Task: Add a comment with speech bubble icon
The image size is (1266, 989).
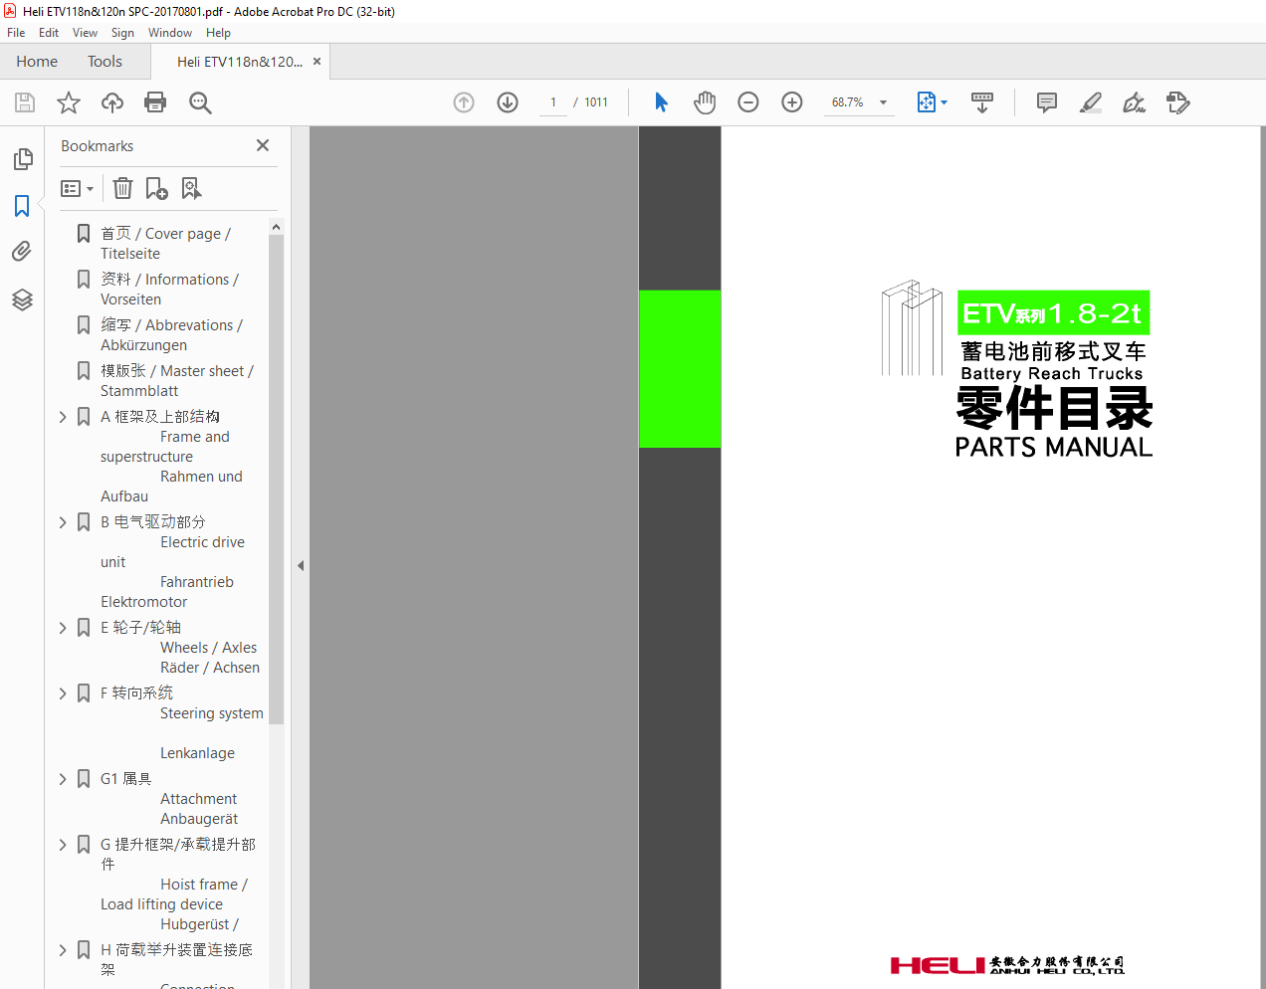Action: click(x=1047, y=102)
